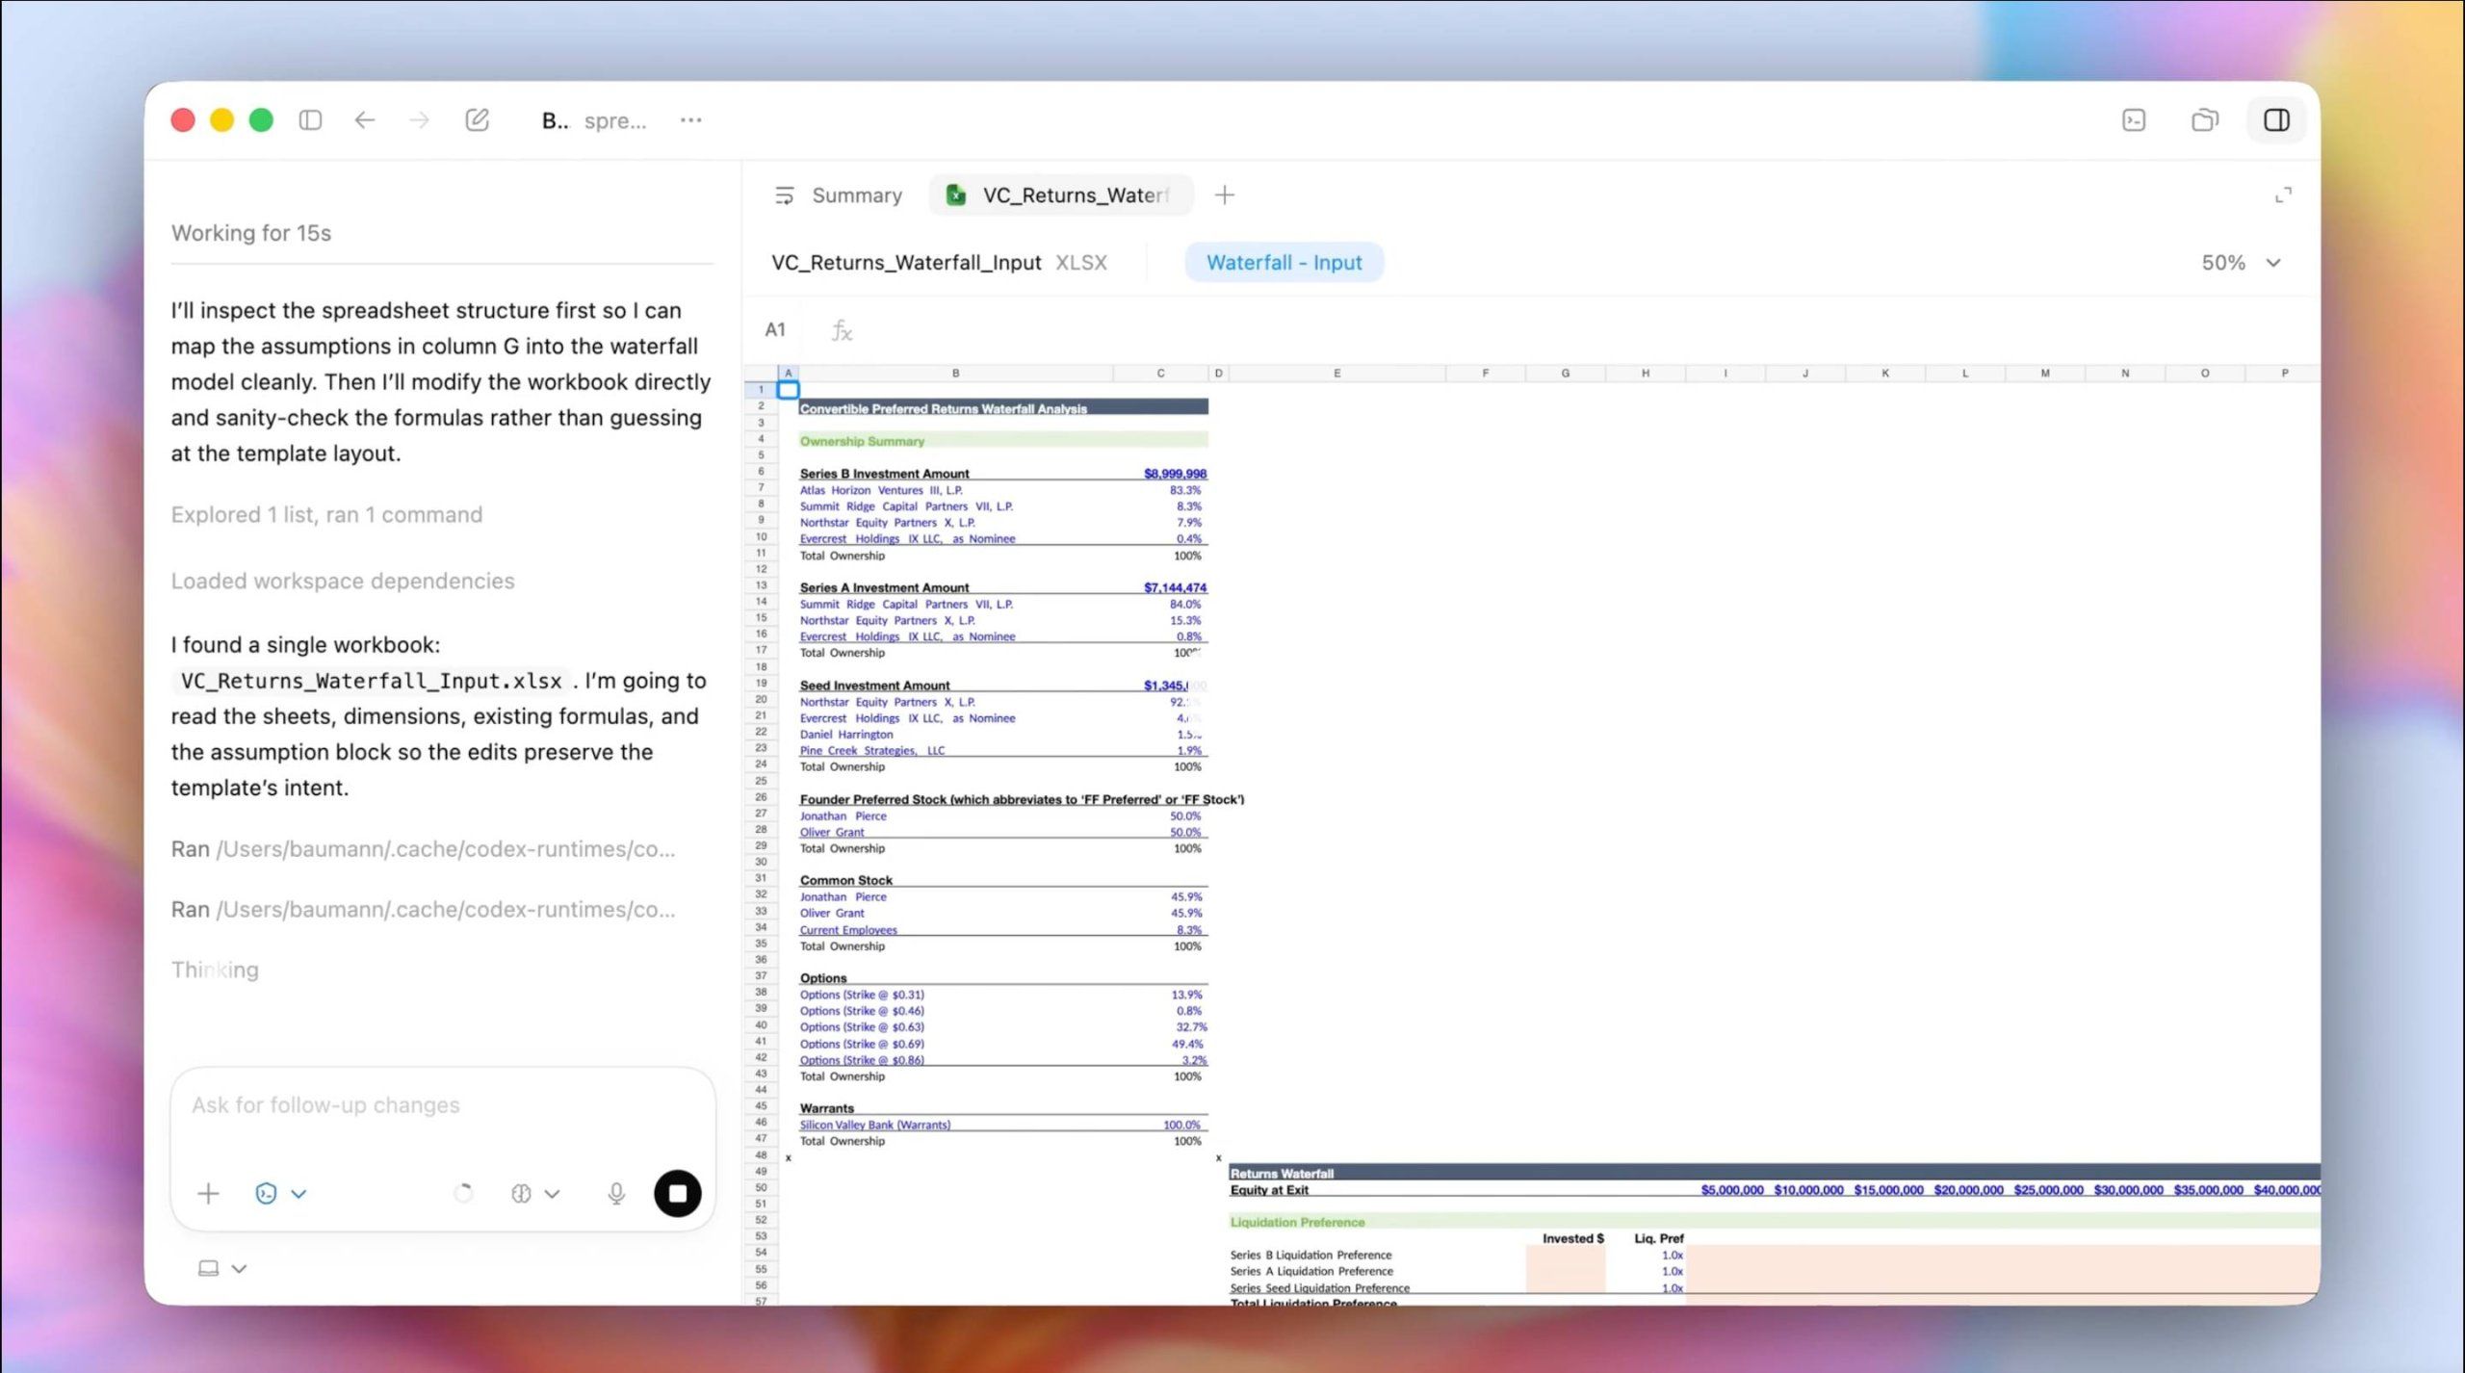Open the three-dots more options menu
This screenshot has width=2465, height=1373.
pos(690,120)
